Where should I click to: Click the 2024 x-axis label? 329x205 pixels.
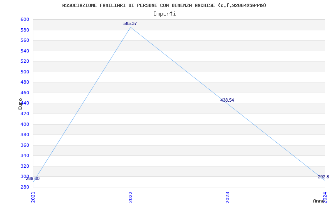(325, 197)
